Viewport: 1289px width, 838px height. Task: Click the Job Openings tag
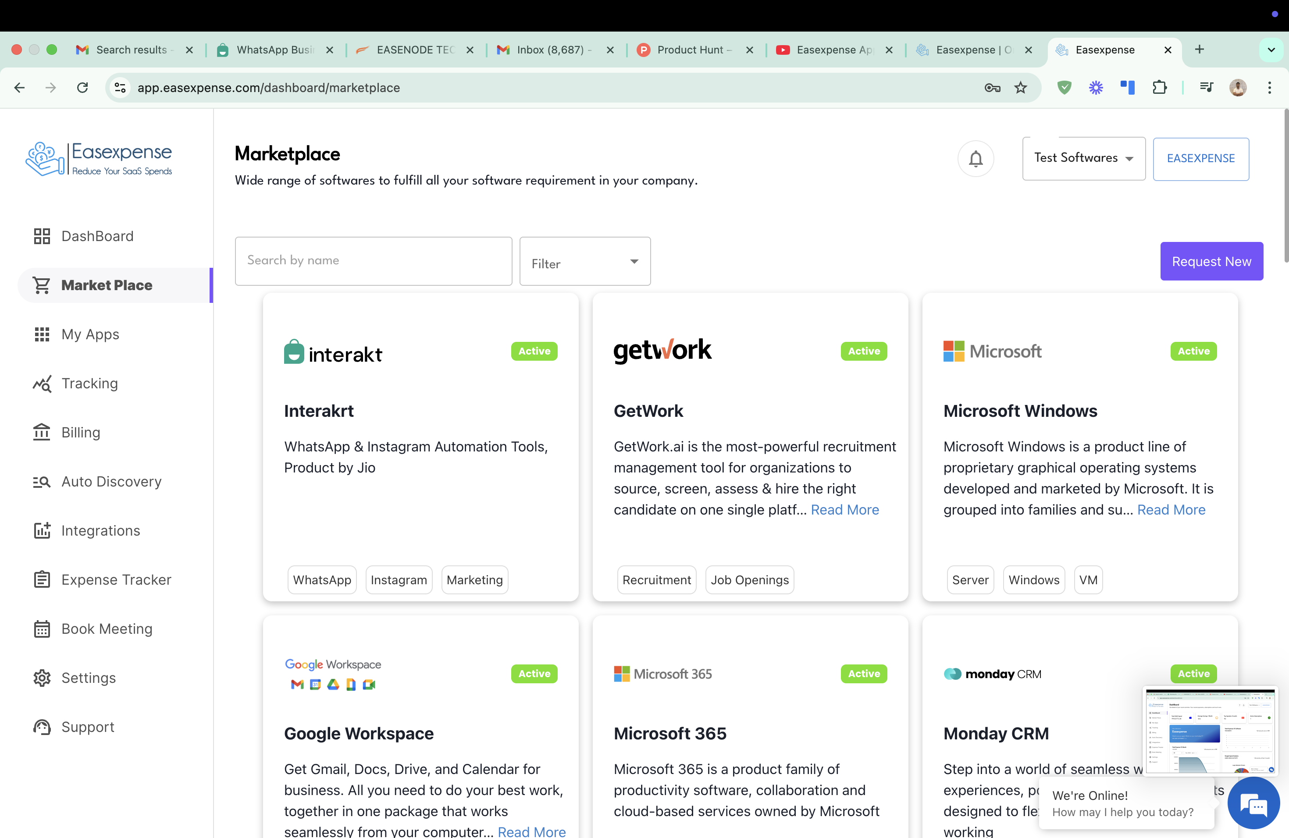pyautogui.click(x=750, y=579)
